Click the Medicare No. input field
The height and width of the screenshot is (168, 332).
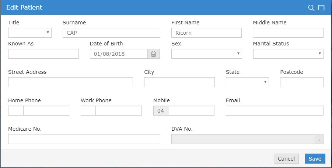(x=84, y=139)
